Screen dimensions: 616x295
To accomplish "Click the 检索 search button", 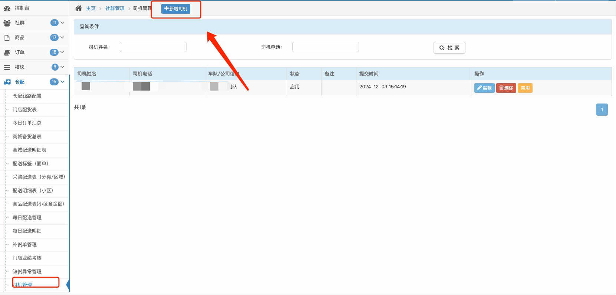I will [449, 48].
